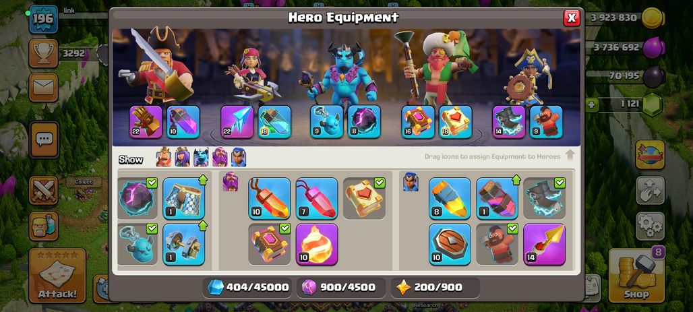Filter equipment by Minion Prince portrait
The image size is (693, 312).
pyautogui.click(x=201, y=157)
